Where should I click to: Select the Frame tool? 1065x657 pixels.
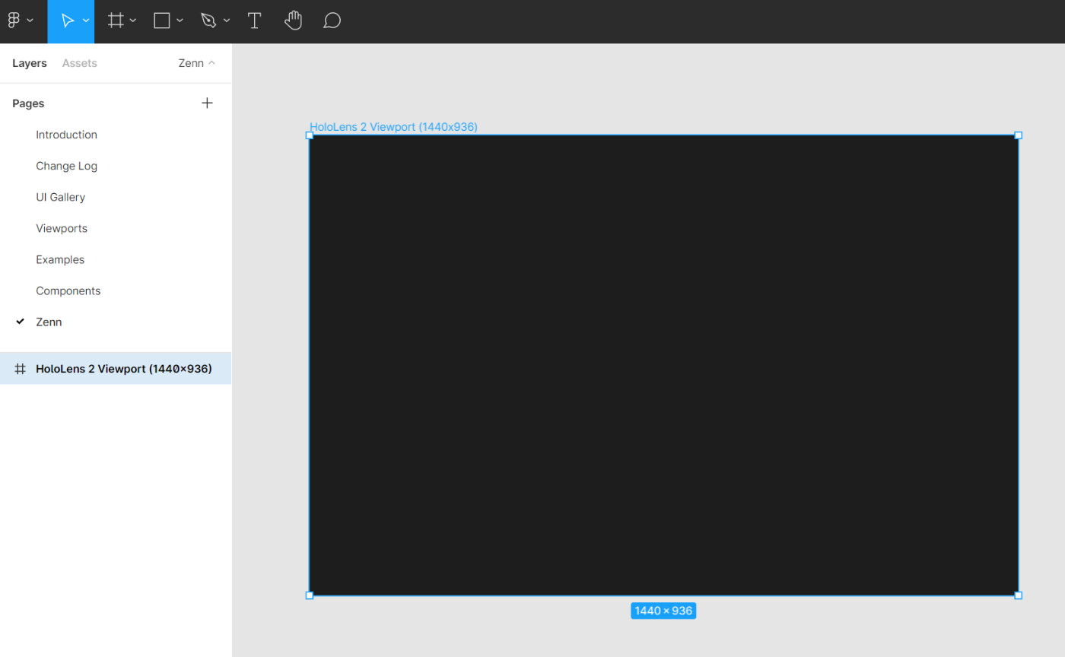pyautogui.click(x=116, y=21)
